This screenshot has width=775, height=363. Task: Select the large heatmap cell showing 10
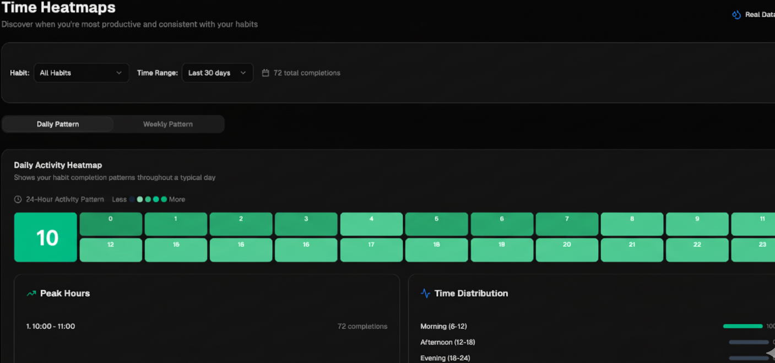pyautogui.click(x=45, y=237)
